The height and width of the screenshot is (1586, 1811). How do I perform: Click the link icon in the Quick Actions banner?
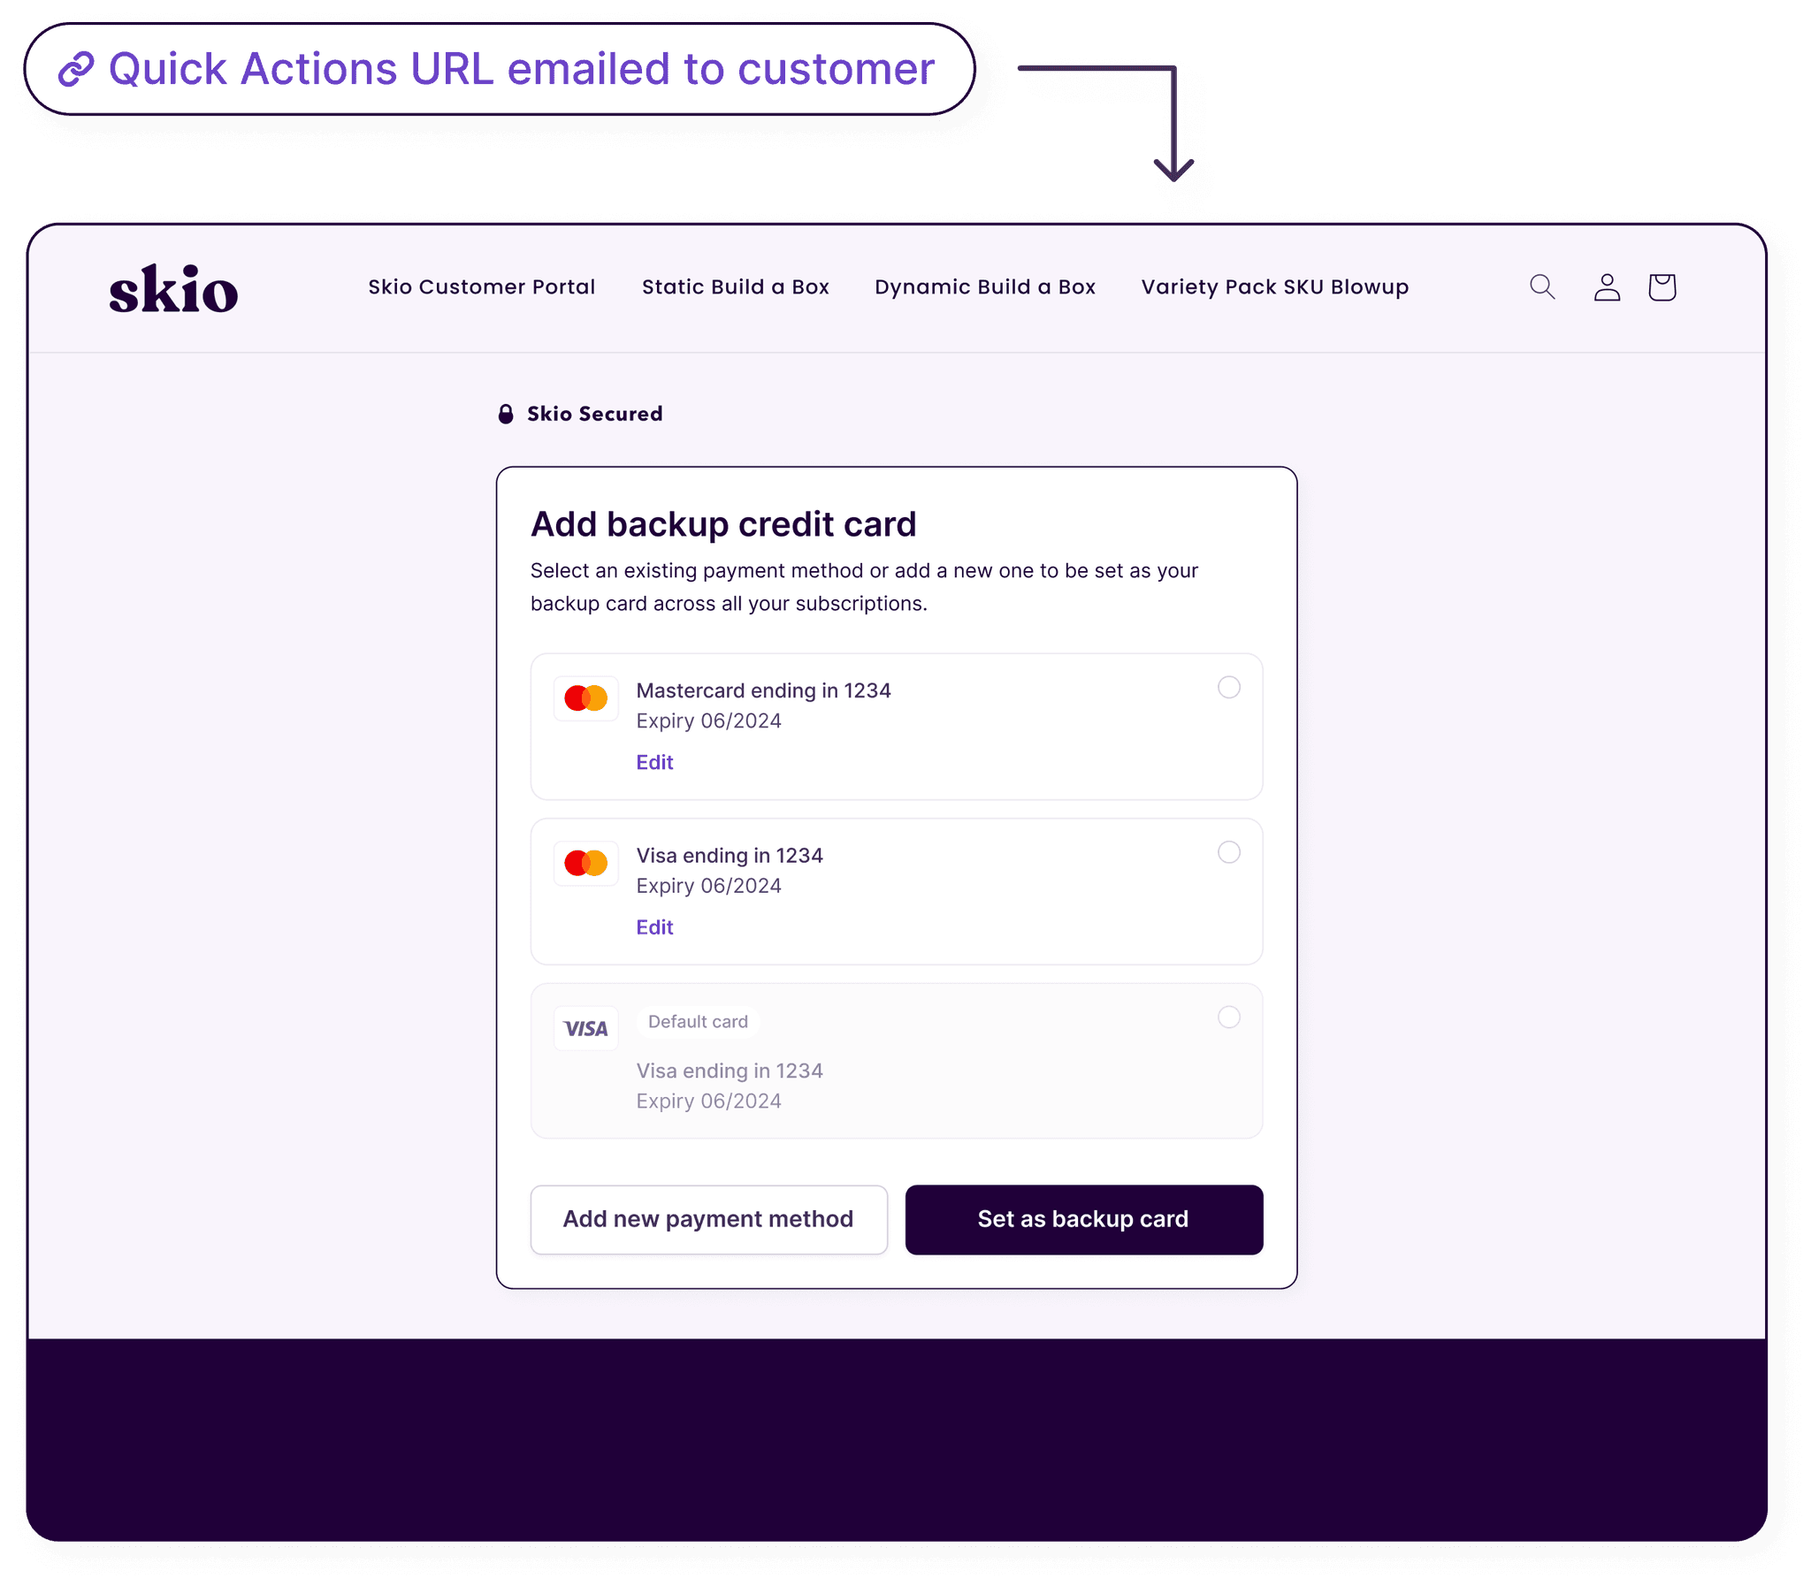(x=78, y=68)
